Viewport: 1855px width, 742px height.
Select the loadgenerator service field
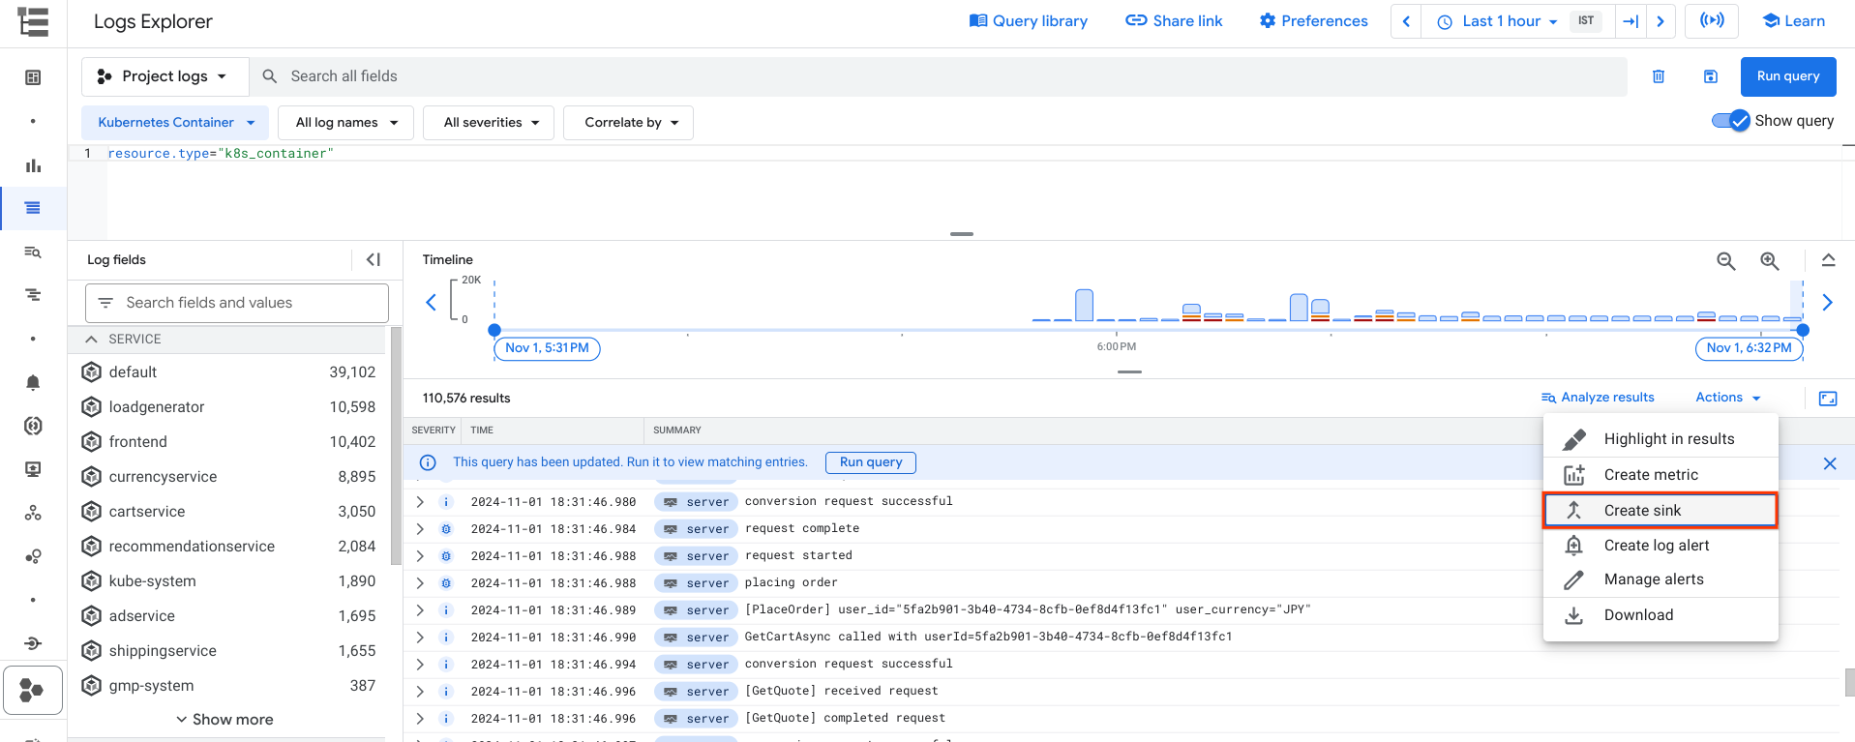point(228,407)
